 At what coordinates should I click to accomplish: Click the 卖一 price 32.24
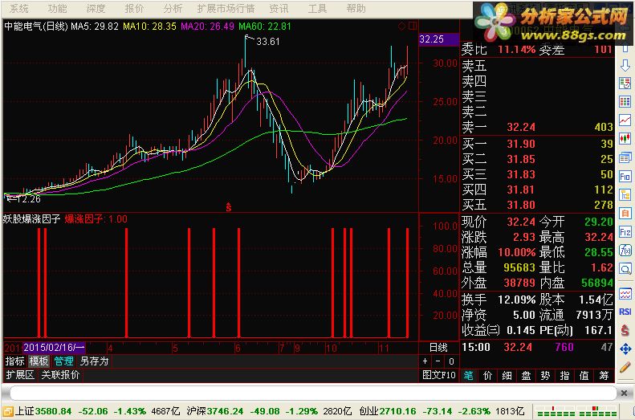[521, 127]
